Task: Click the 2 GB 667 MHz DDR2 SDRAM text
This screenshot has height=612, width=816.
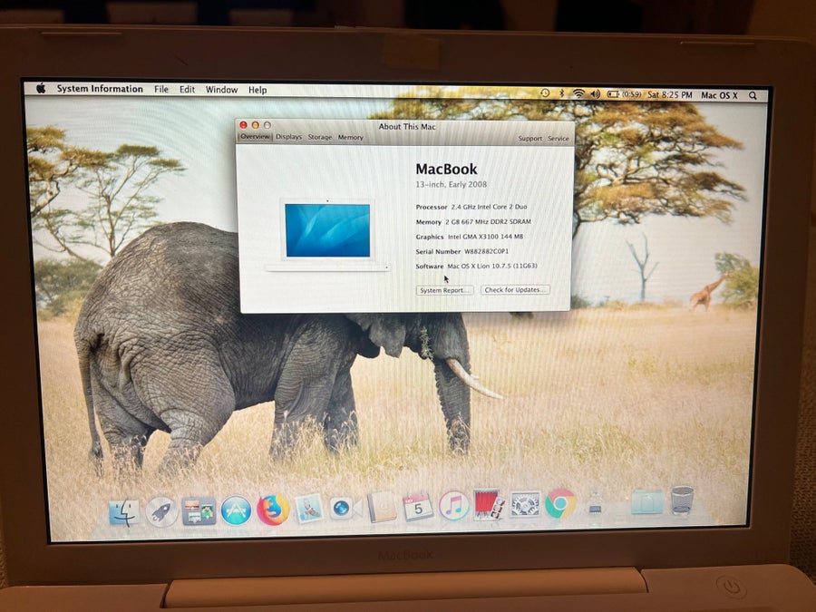Action: click(488, 222)
